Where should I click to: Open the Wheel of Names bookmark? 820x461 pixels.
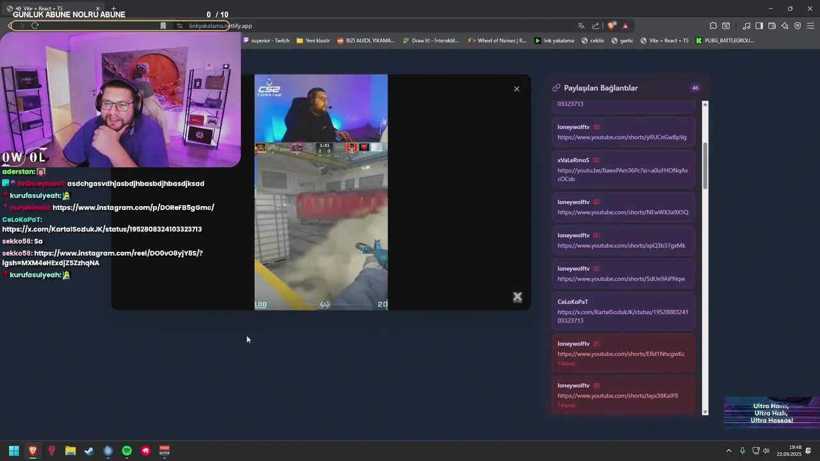(x=497, y=40)
